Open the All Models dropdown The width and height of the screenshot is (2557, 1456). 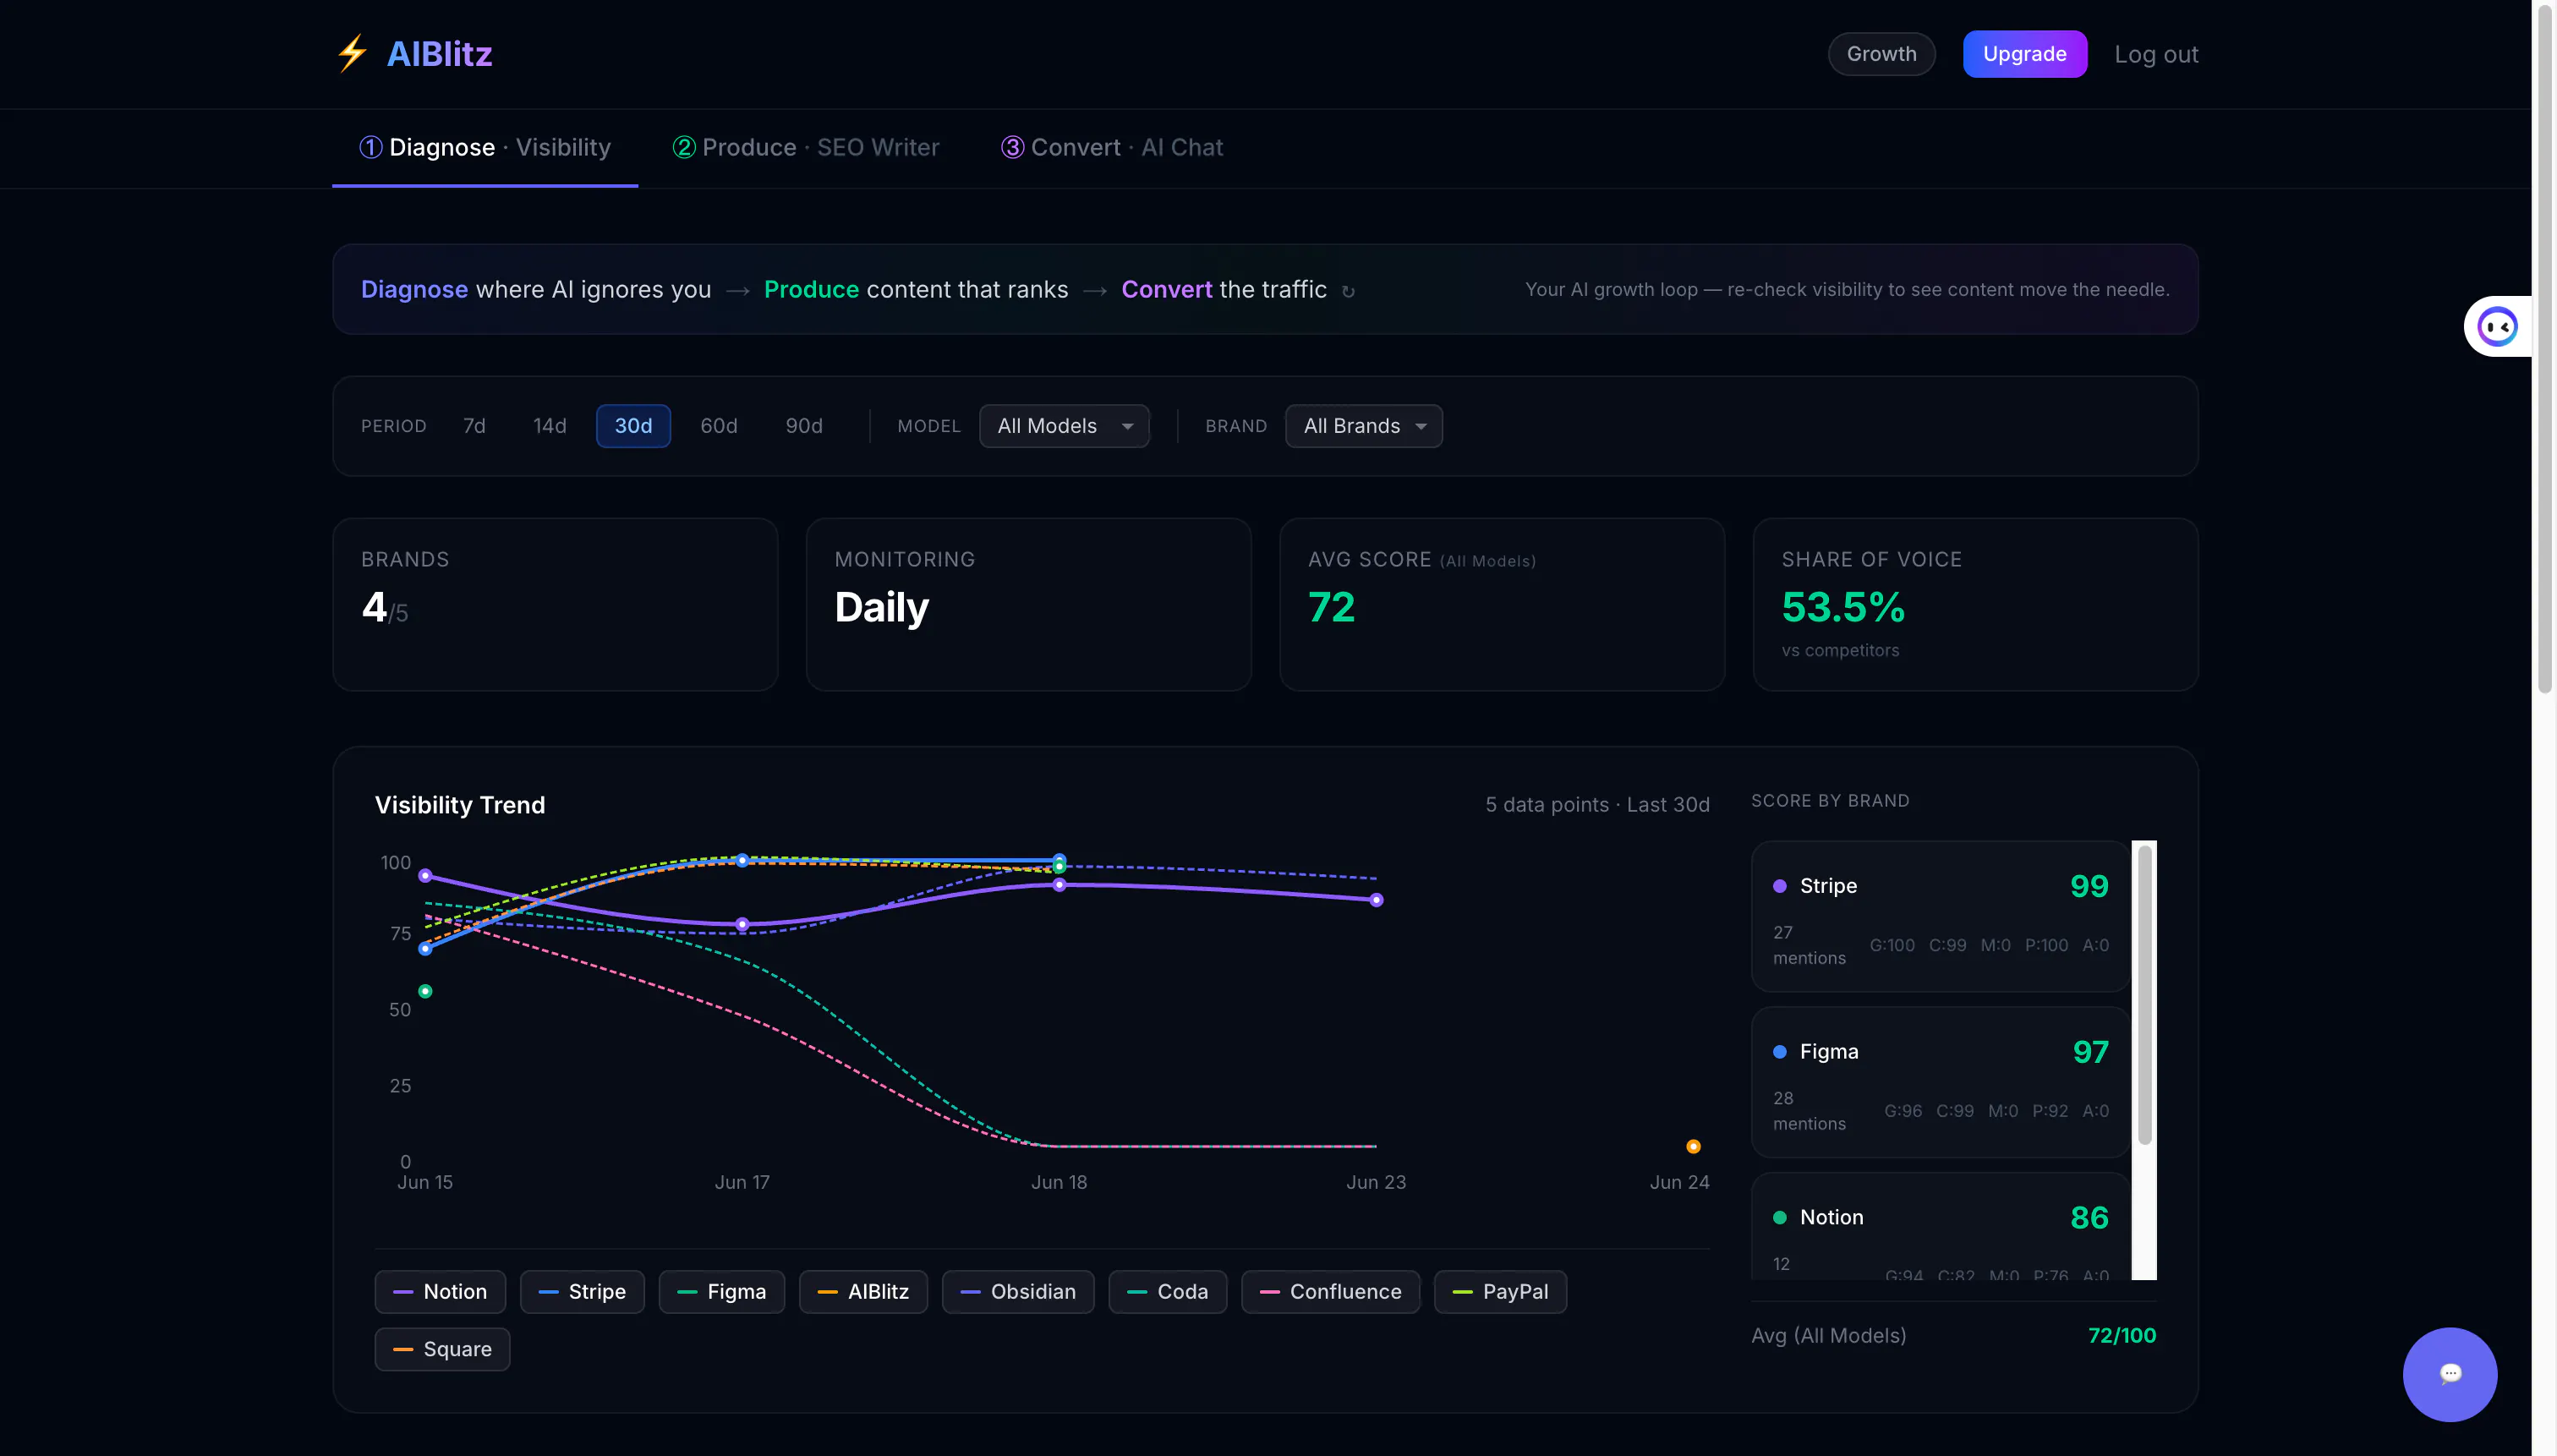click(x=1064, y=426)
